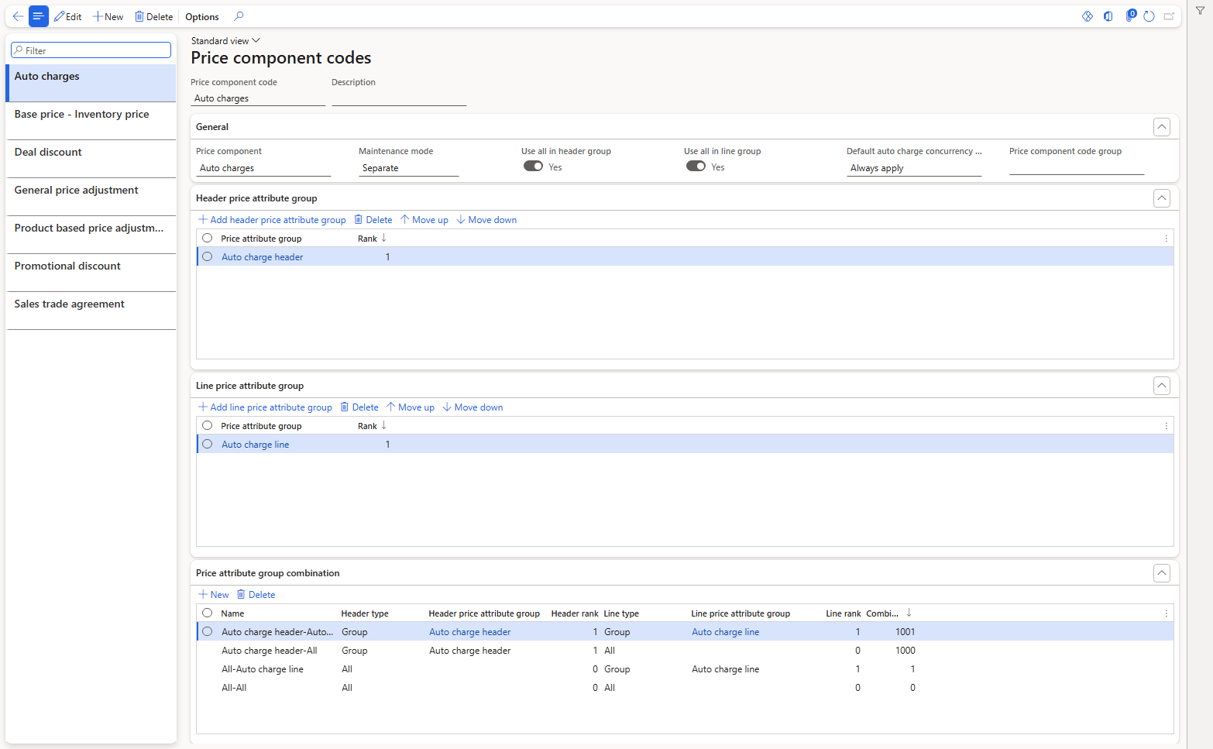Sort the Combi... column arrow
The width and height of the screenshot is (1213, 749).
[909, 613]
